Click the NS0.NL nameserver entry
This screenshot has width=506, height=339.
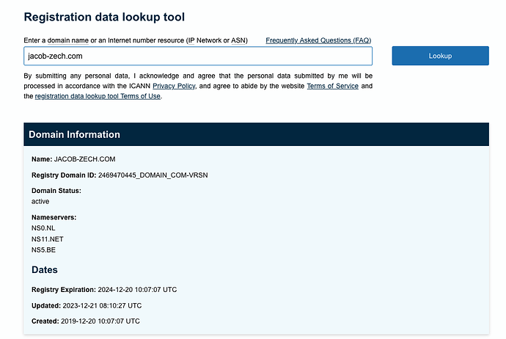43,228
